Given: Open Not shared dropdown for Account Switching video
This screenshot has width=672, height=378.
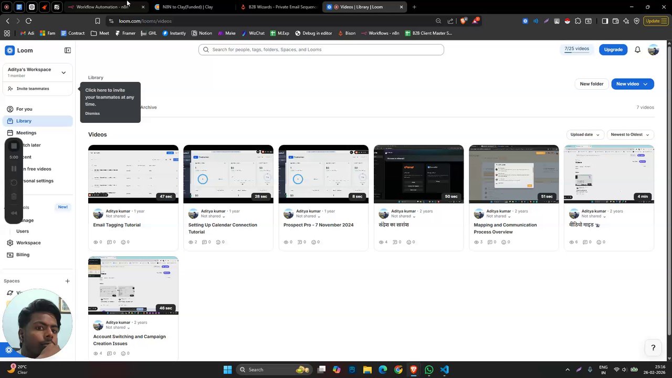Looking at the screenshot, I should pos(118,328).
